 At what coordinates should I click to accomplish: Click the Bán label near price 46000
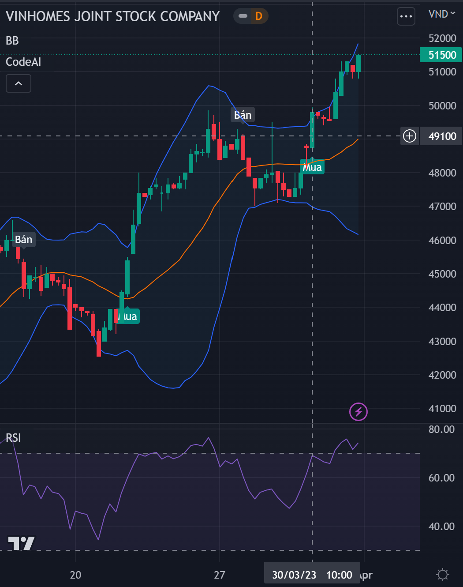pos(24,240)
